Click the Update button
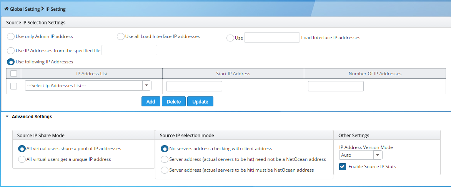This screenshot has height=187, width=451. click(200, 101)
